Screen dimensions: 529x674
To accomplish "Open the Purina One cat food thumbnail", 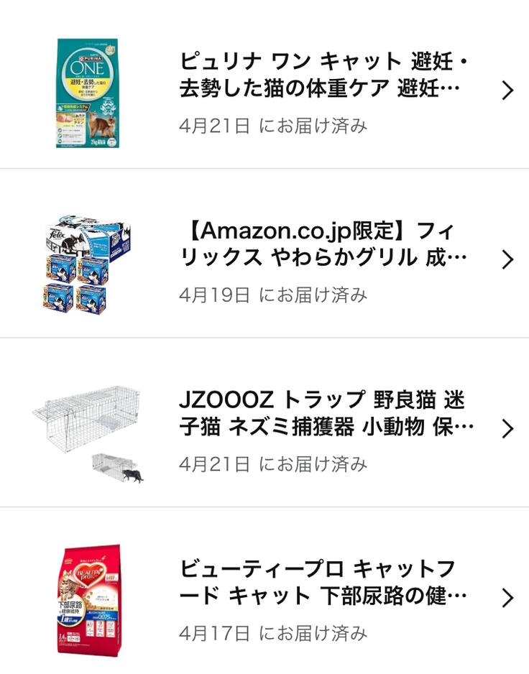I will coord(87,93).
